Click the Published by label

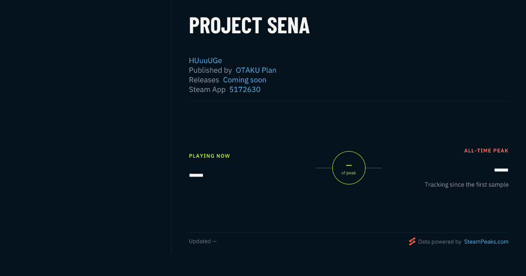click(210, 70)
